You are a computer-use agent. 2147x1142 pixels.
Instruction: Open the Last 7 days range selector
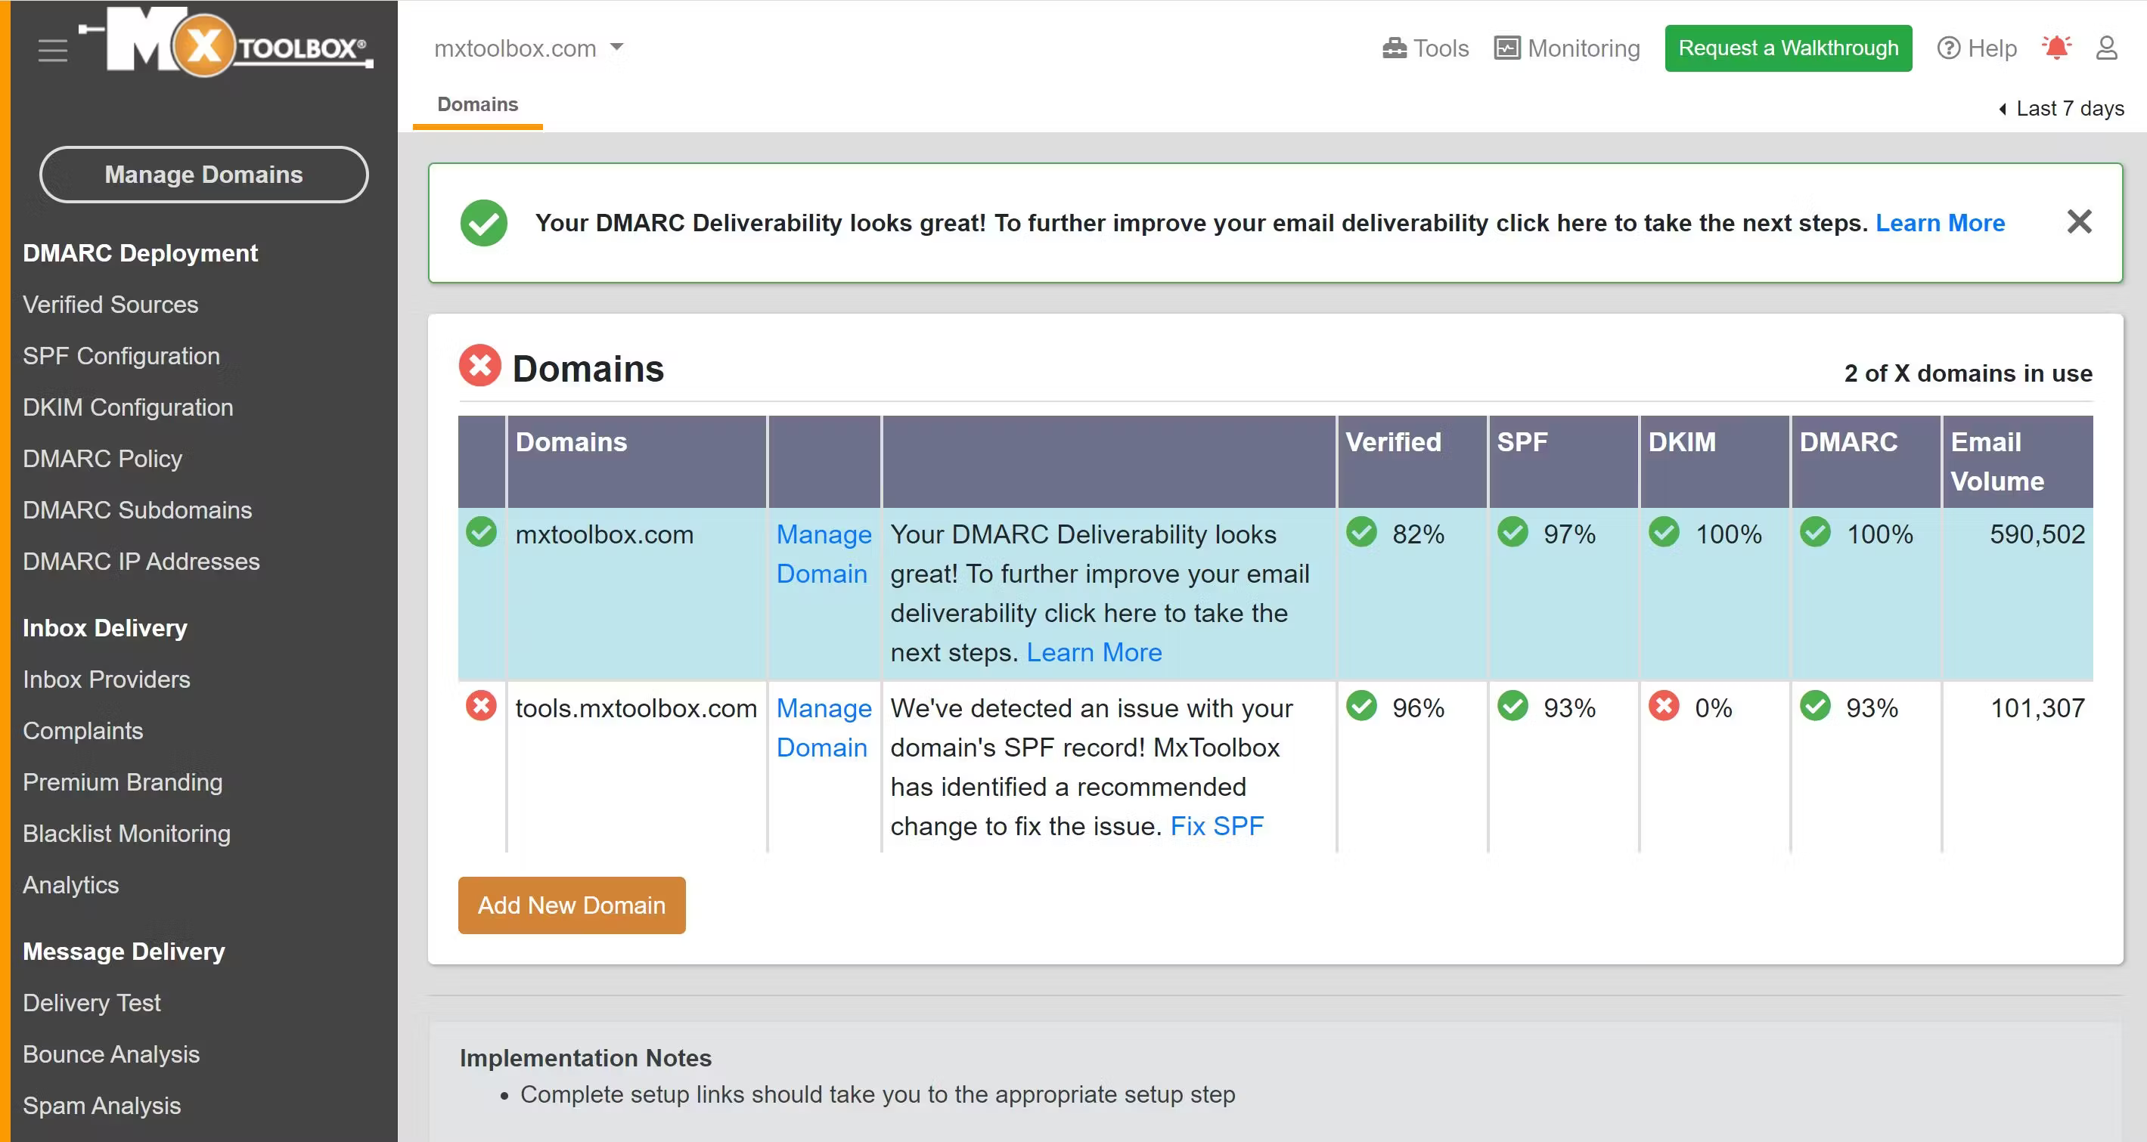(2062, 108)
